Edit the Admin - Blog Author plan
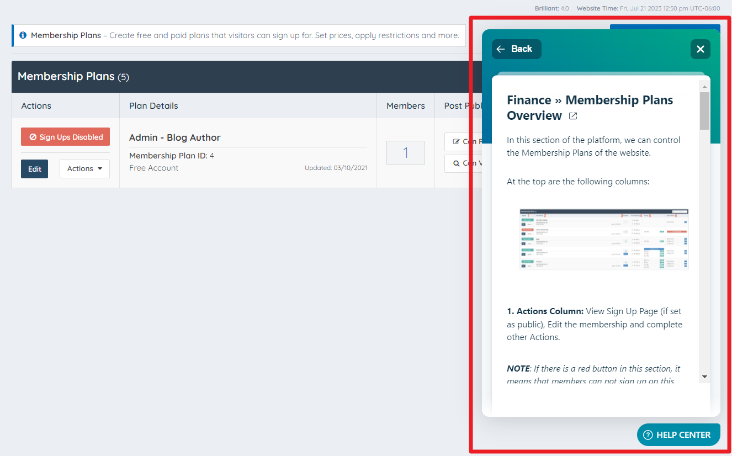The height and width of the screenshot is (456, 732). [35, 169]
